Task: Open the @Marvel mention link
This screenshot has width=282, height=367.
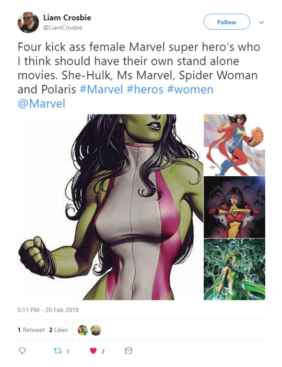Action: tap(41, 104)
